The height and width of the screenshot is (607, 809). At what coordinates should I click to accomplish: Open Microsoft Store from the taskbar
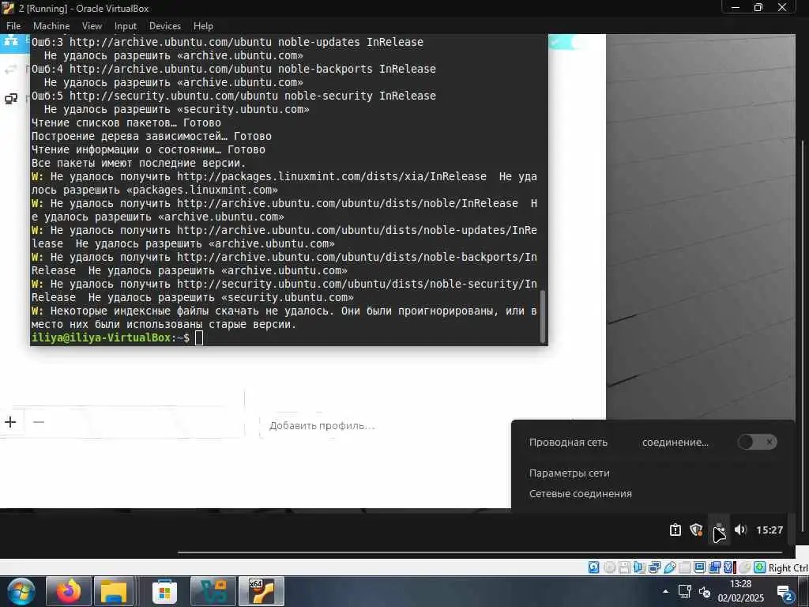coord(164,593)
